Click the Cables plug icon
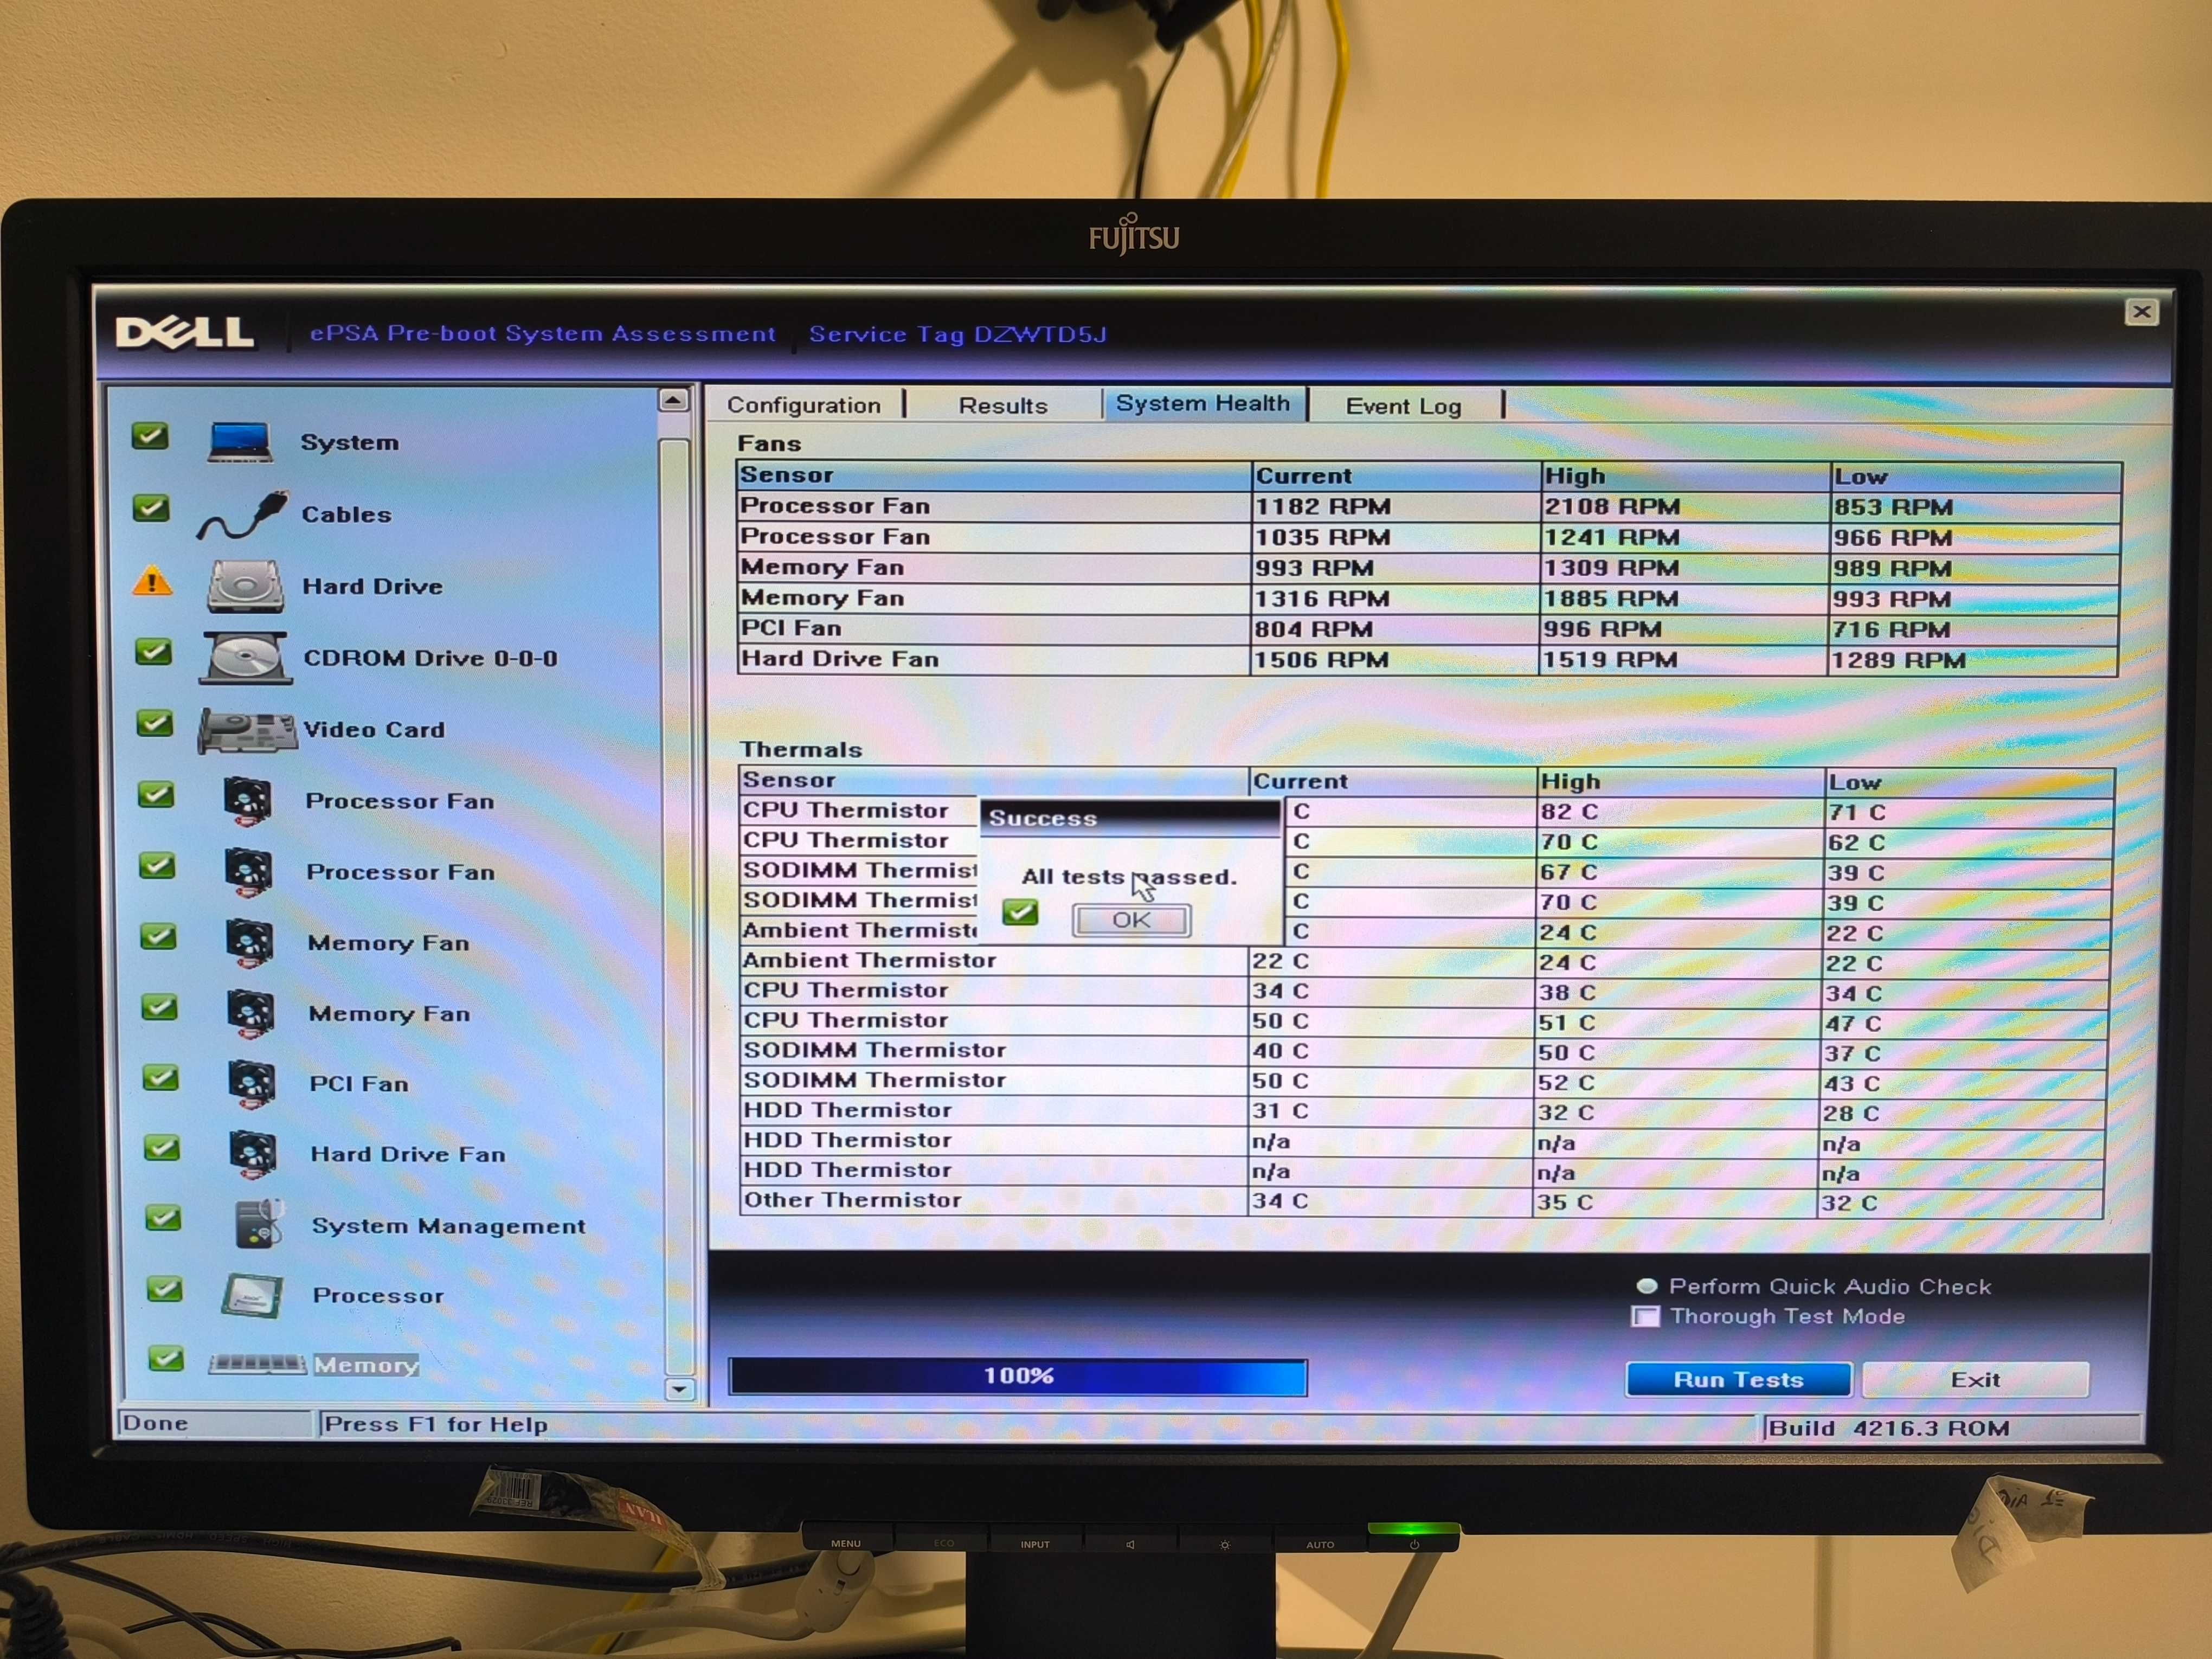This screenshot has width=2212, height=1659. pos(243,515)
